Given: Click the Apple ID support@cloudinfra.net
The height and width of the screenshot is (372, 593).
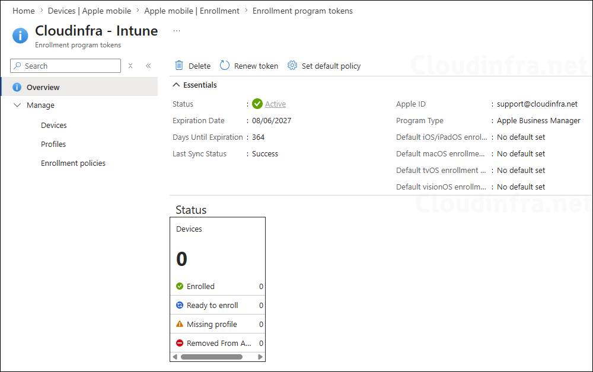Looking at the screenshot, I should tap(537, 104).
